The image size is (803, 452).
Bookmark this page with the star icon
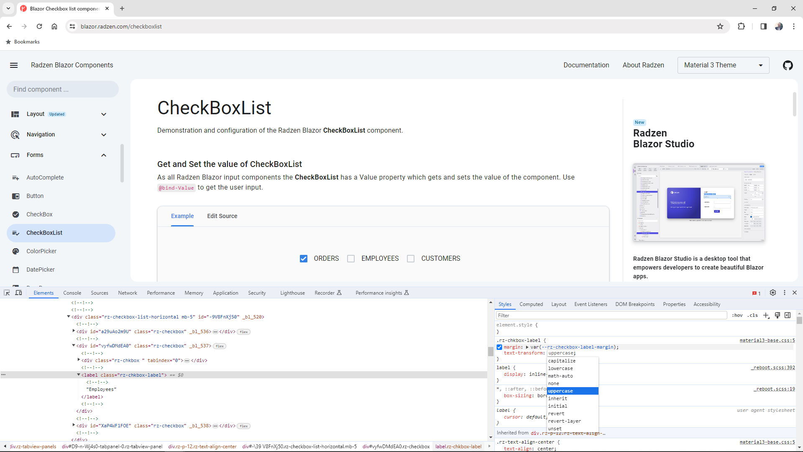(720, 26)
